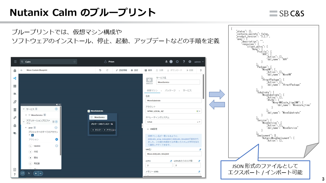Open the Marketplace bag icon in sidebar
326x183 pixels.
click(15, 70)
